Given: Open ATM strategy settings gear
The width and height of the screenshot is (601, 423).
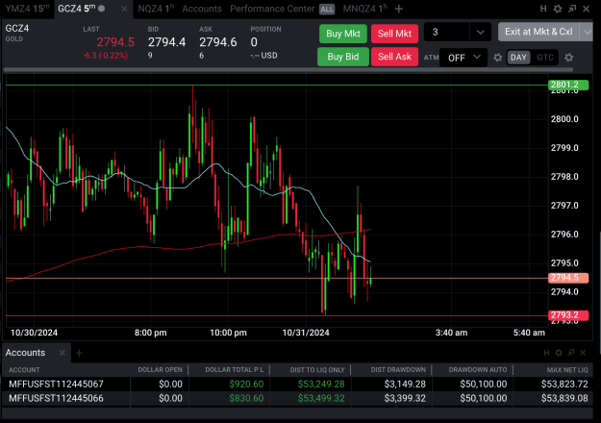Looking at the screenshot, I should (497, 58).
